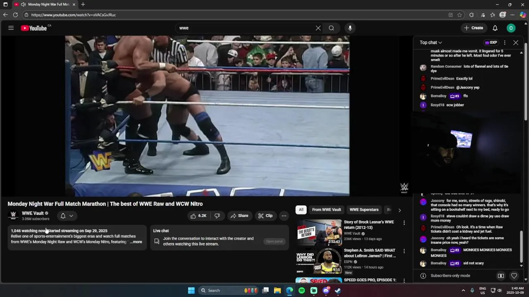Open the Top chat mode dropdown
Image resolution: width=529 pixels, height=297 pixels.
pos(431,42)
